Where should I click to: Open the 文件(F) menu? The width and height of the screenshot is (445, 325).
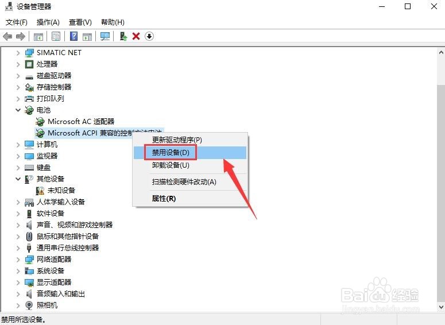[17, 22]
